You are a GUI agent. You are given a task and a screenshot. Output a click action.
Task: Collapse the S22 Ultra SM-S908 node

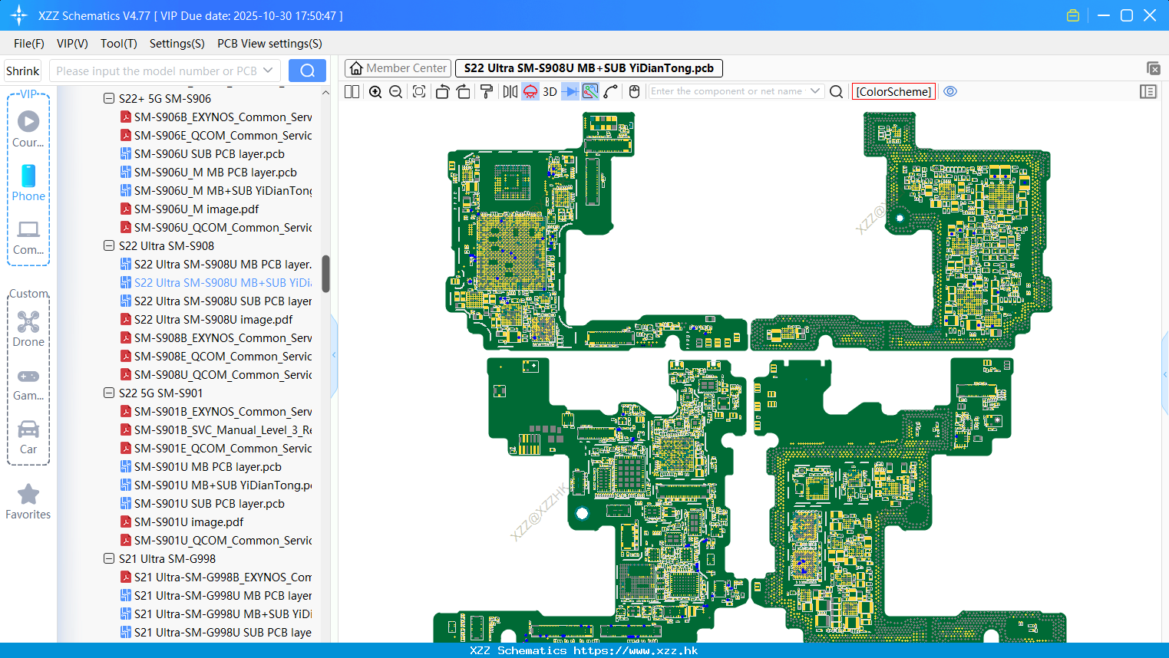point(109,245)
